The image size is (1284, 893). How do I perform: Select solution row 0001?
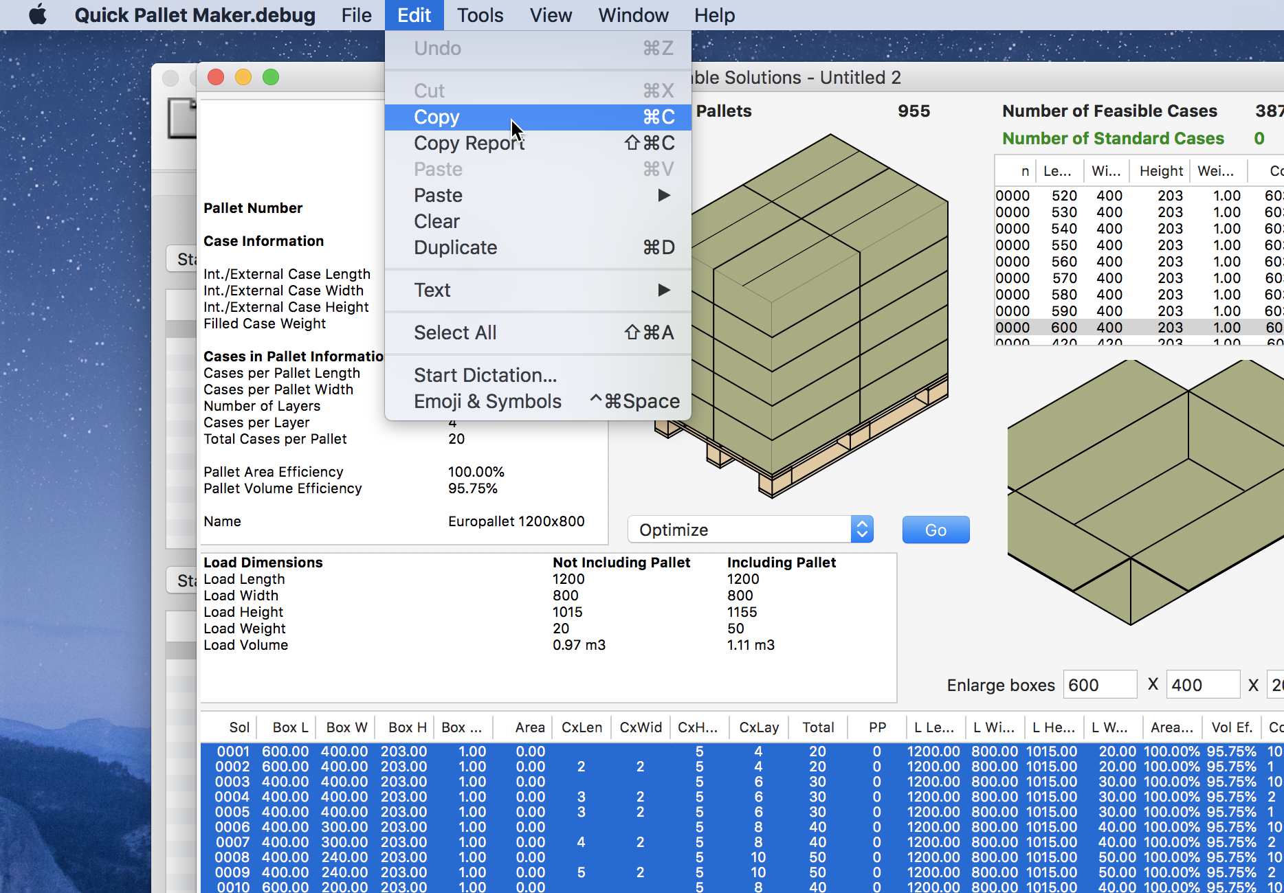pyautogui.click(x=742, y=751)
